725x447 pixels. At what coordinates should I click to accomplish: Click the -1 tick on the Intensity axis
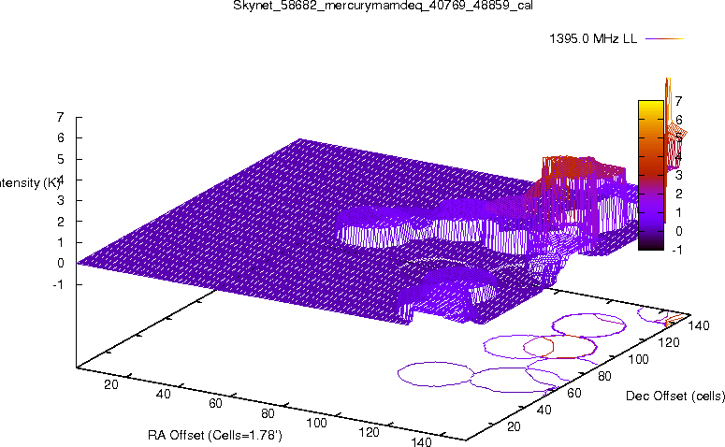58,284
